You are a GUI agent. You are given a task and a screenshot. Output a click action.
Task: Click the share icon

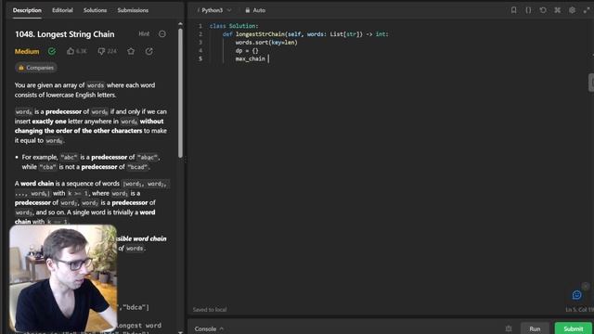pyautogui.click(x=149, y=51)
